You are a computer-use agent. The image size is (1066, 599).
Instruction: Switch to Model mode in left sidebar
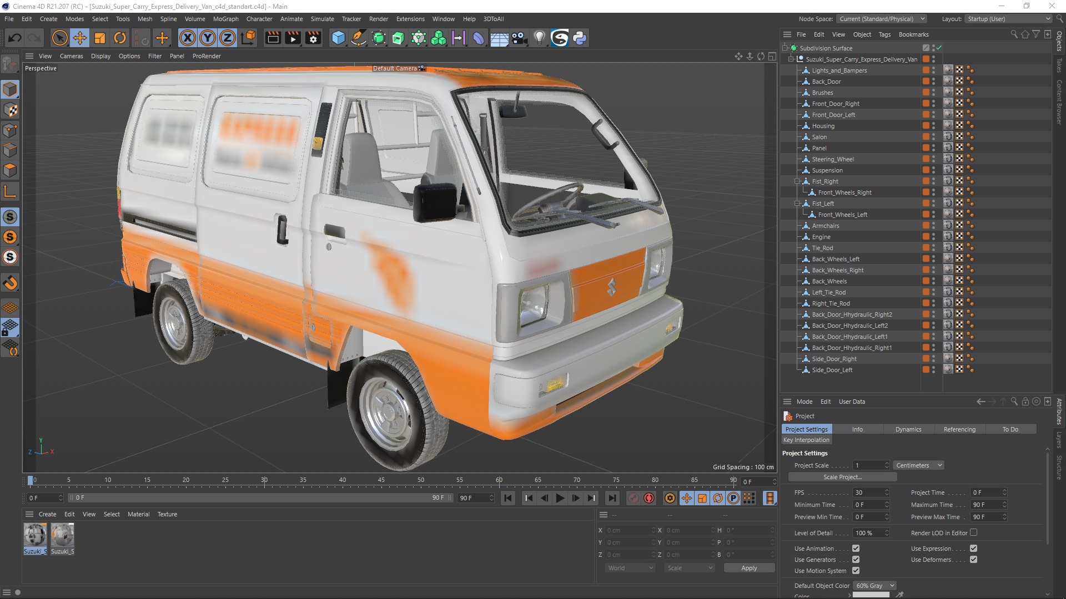(10, 89)
